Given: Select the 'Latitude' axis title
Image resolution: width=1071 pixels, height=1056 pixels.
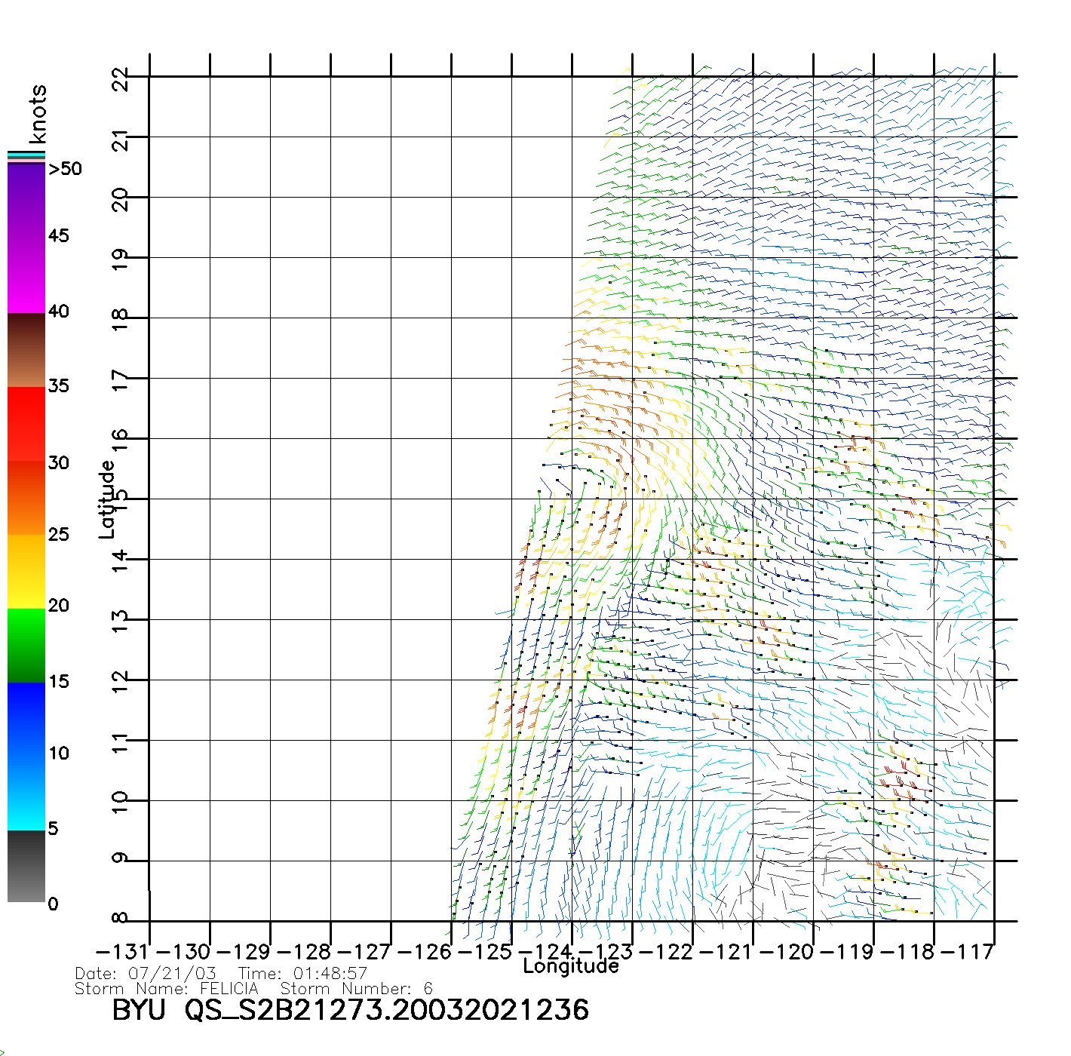Looking at the screenshot, I should (x=107, y=499).
